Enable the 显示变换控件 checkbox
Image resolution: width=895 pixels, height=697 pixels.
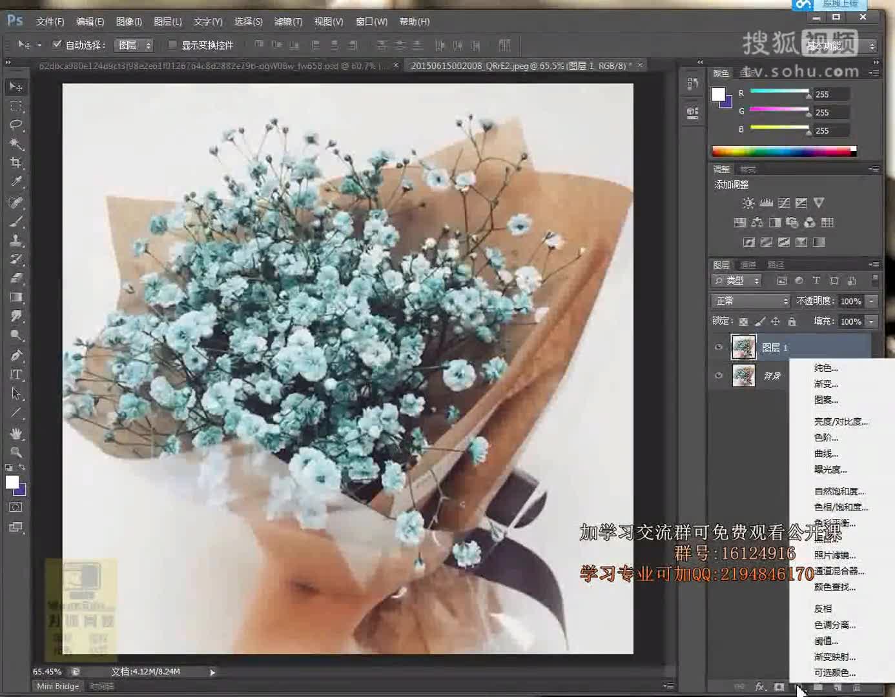point(172,45)
